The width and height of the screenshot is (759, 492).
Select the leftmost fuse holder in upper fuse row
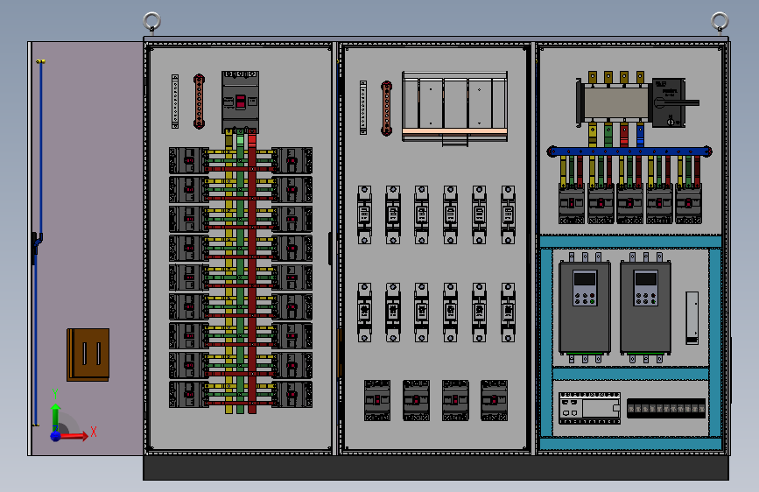point(364,214)
